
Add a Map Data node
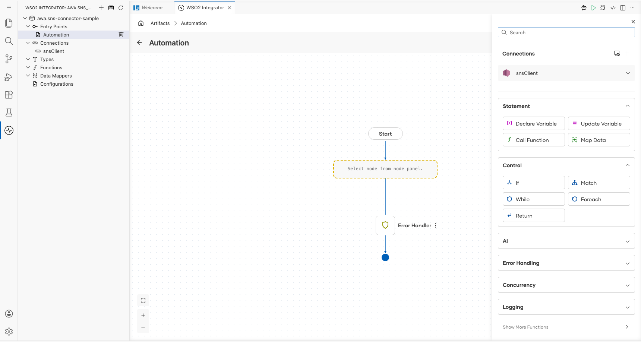(599, 140)
